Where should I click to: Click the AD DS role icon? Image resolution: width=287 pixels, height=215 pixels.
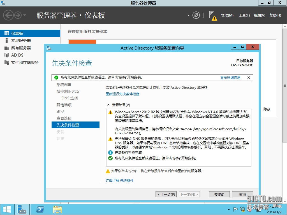point(7,55)
